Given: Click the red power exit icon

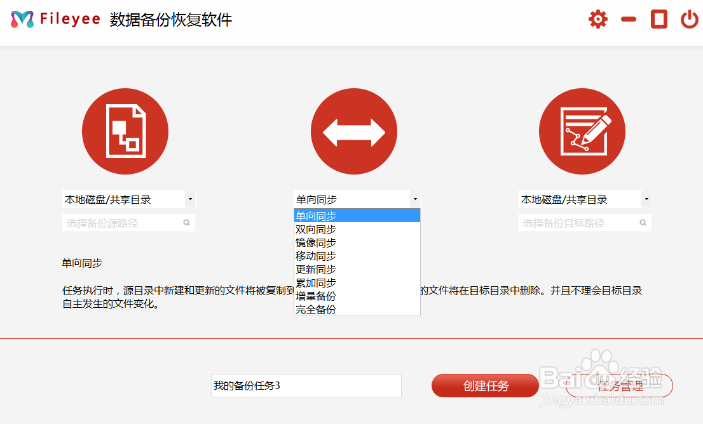Looking at the screenshot, I should tap(690, 19).
